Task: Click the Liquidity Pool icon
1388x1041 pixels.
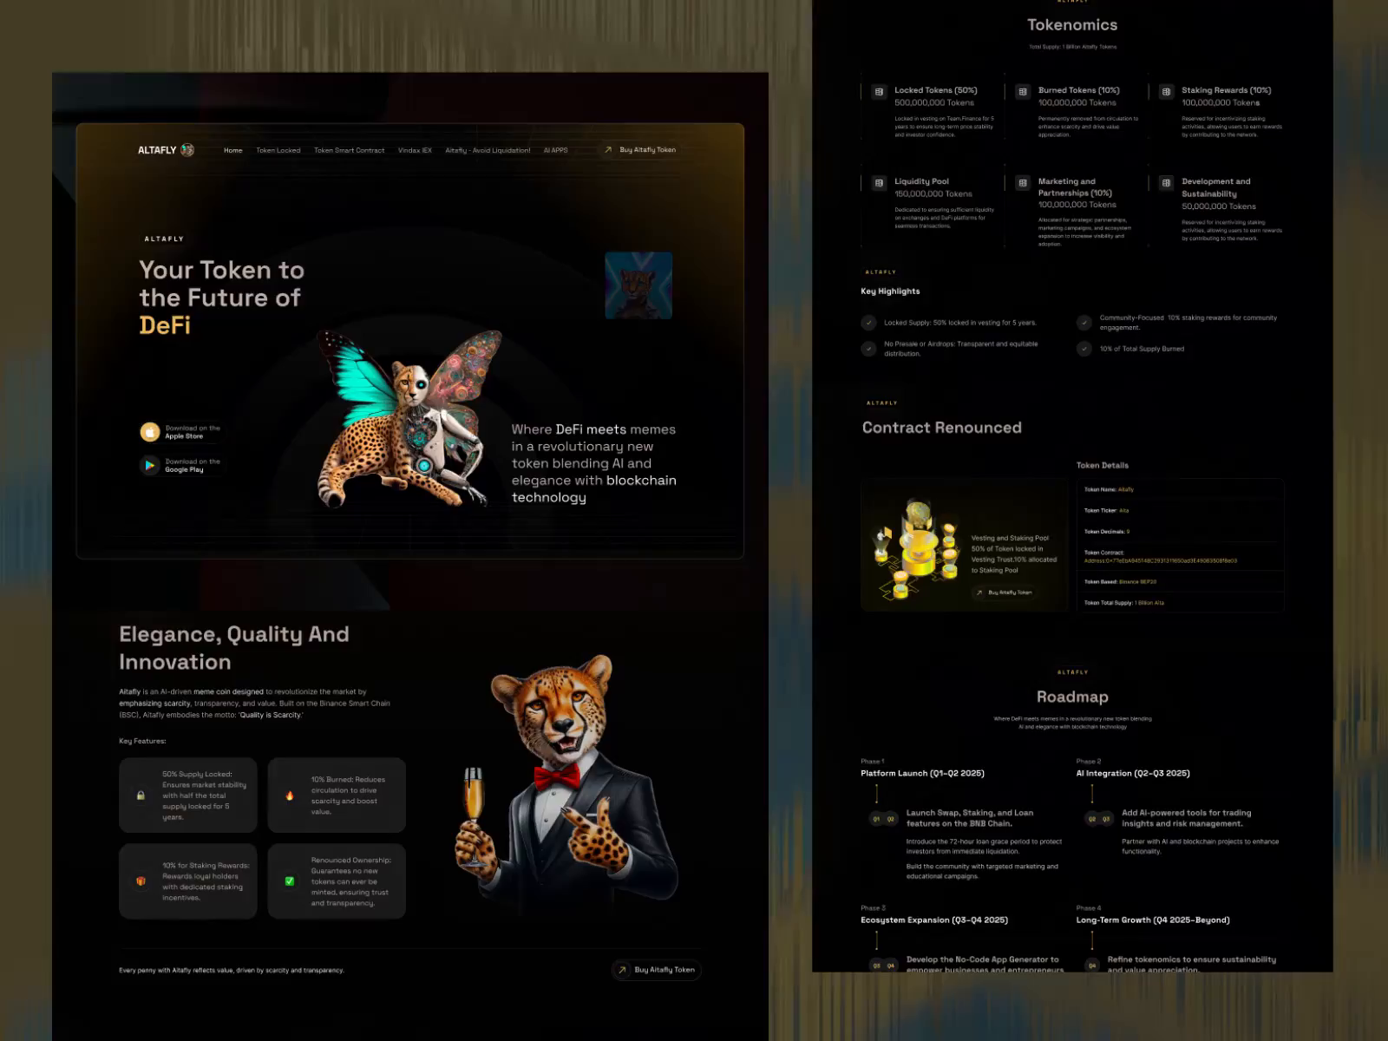Action: click(879, 183)
